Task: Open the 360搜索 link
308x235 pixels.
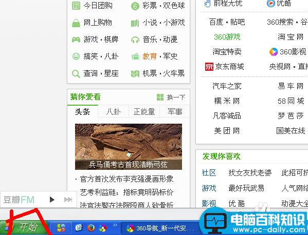Action: point(280,22)
